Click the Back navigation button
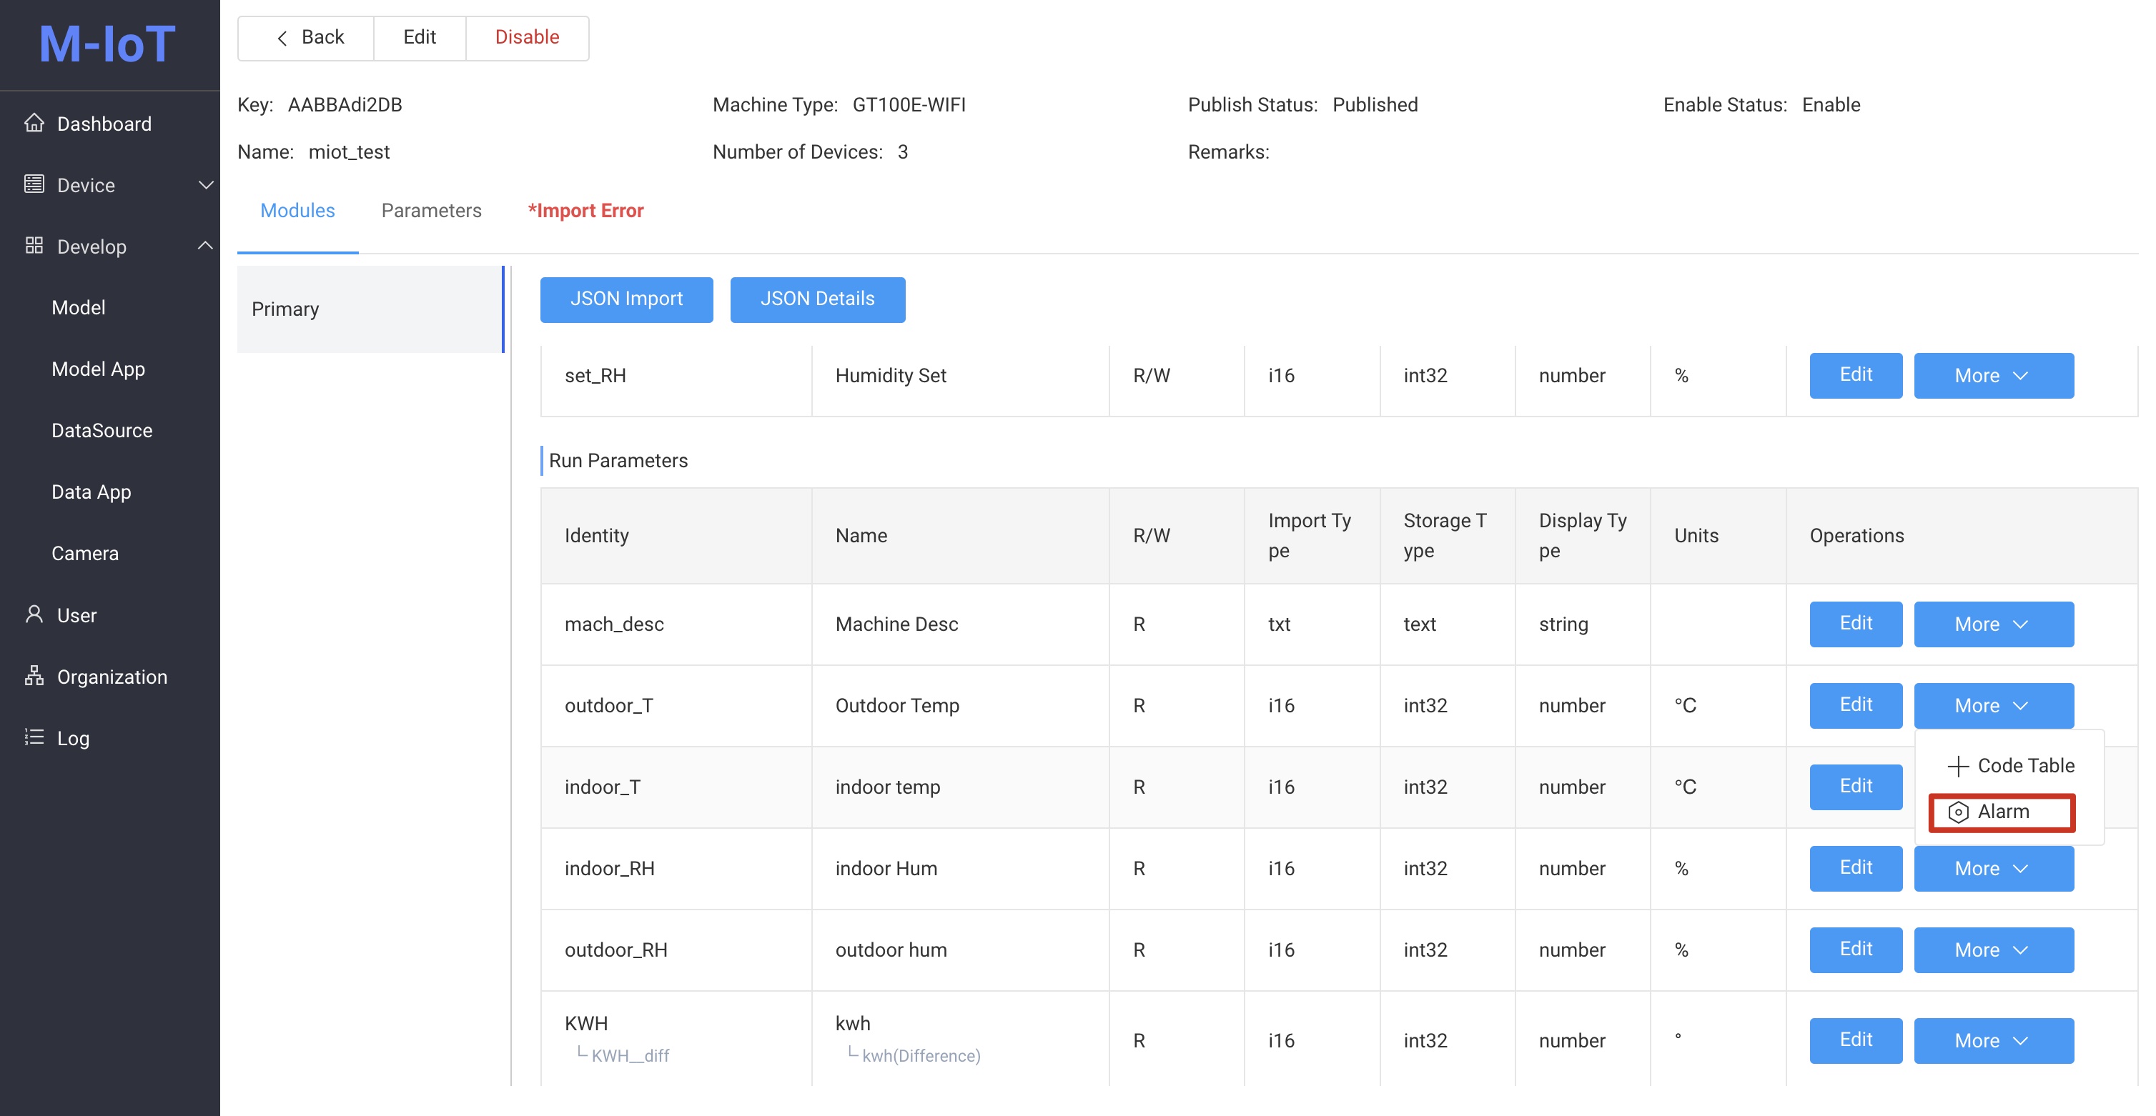The width and height of the screenshot is (2156, 1116). click(x=306, y=36)
